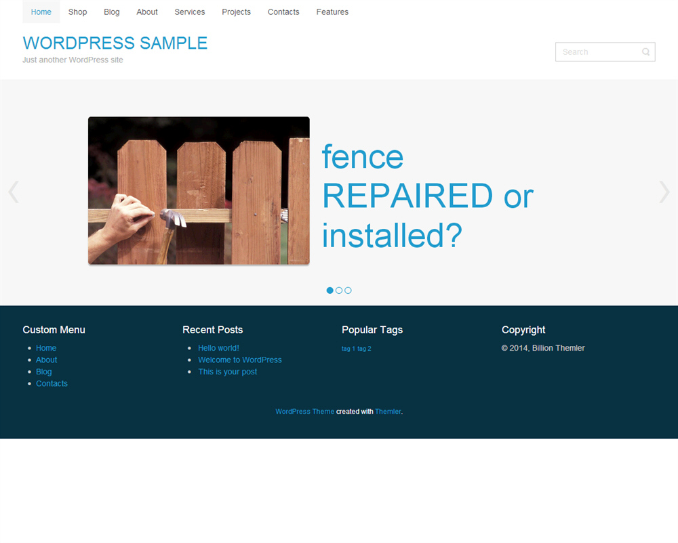The width and height of the screenshot is (678, 543).
Task: Select the first slider dot
Action: click(330, 290)
